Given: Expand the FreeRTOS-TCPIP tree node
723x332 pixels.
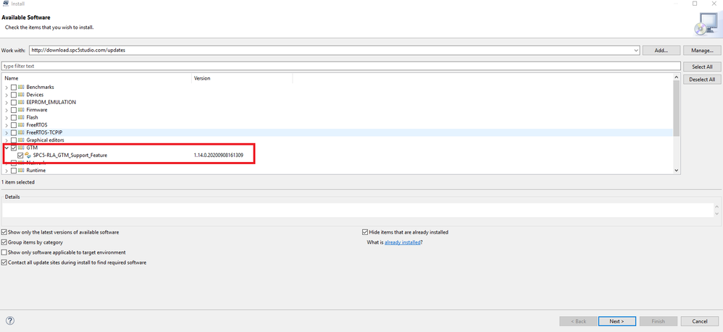Looking at the screenshot, I should coord(6,132).
